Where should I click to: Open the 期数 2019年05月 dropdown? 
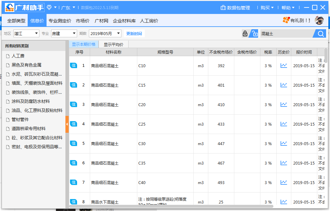tap(105, 33)
